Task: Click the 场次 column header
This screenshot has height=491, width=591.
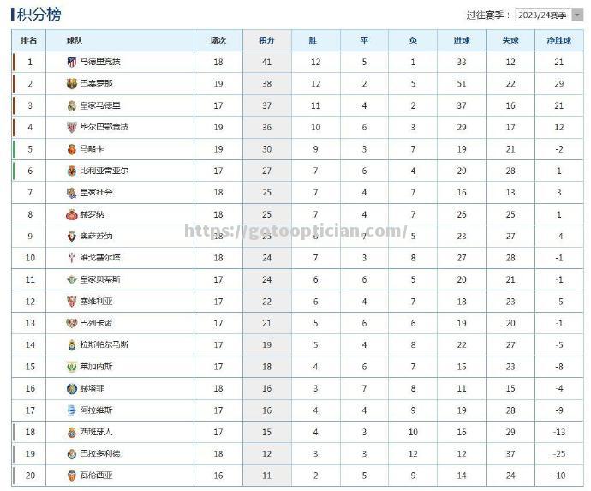Action: tap(218, 40)
